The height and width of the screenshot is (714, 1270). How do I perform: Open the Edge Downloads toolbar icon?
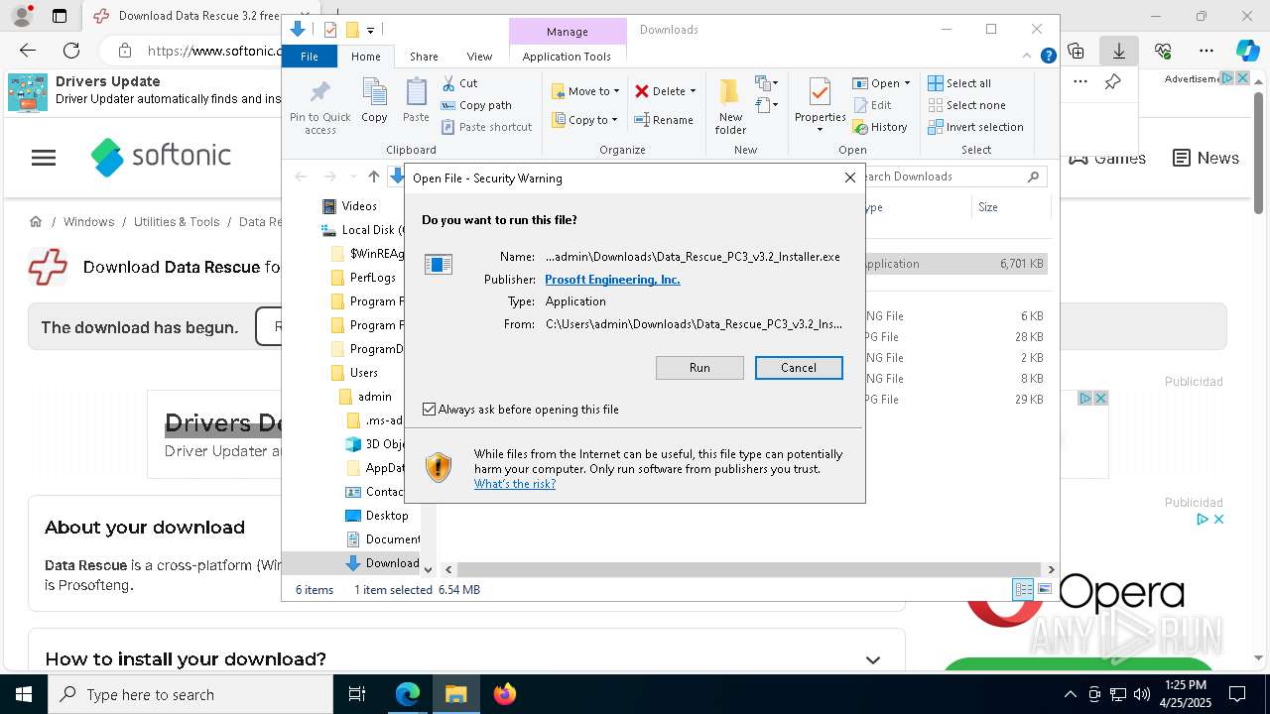pos(1118,51)
